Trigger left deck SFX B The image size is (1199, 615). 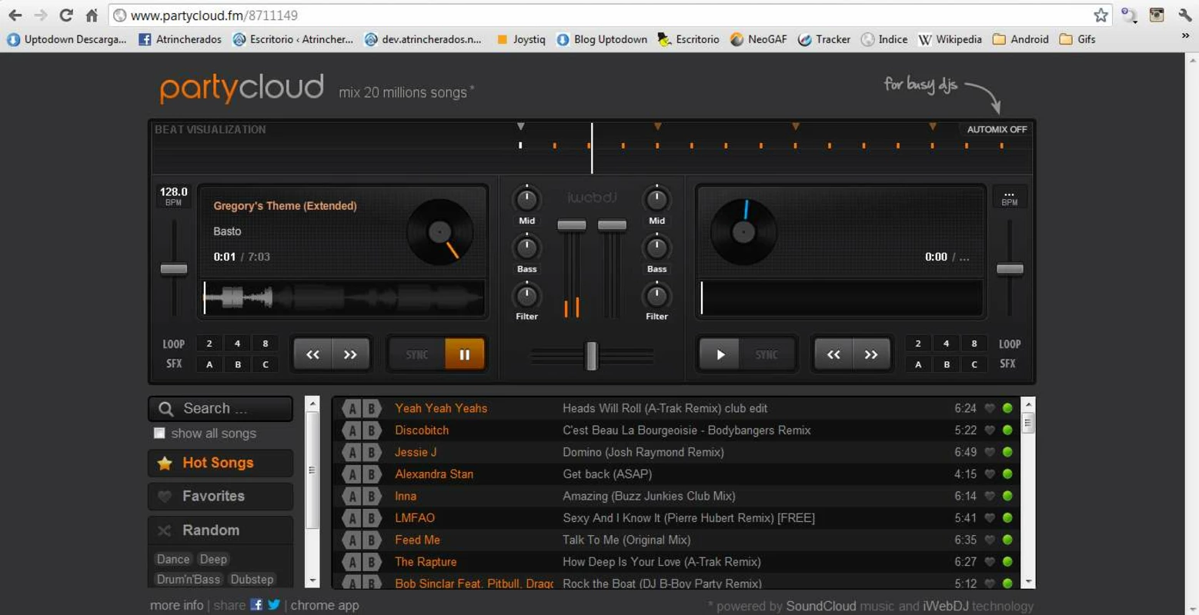point(237,364)
